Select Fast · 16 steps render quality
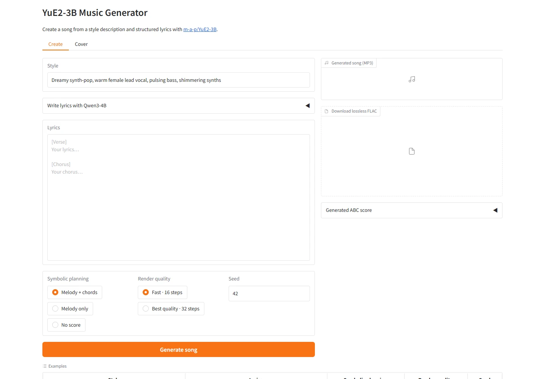The width and height of the screenshot is (545, 379). click(x=162, y=292)
